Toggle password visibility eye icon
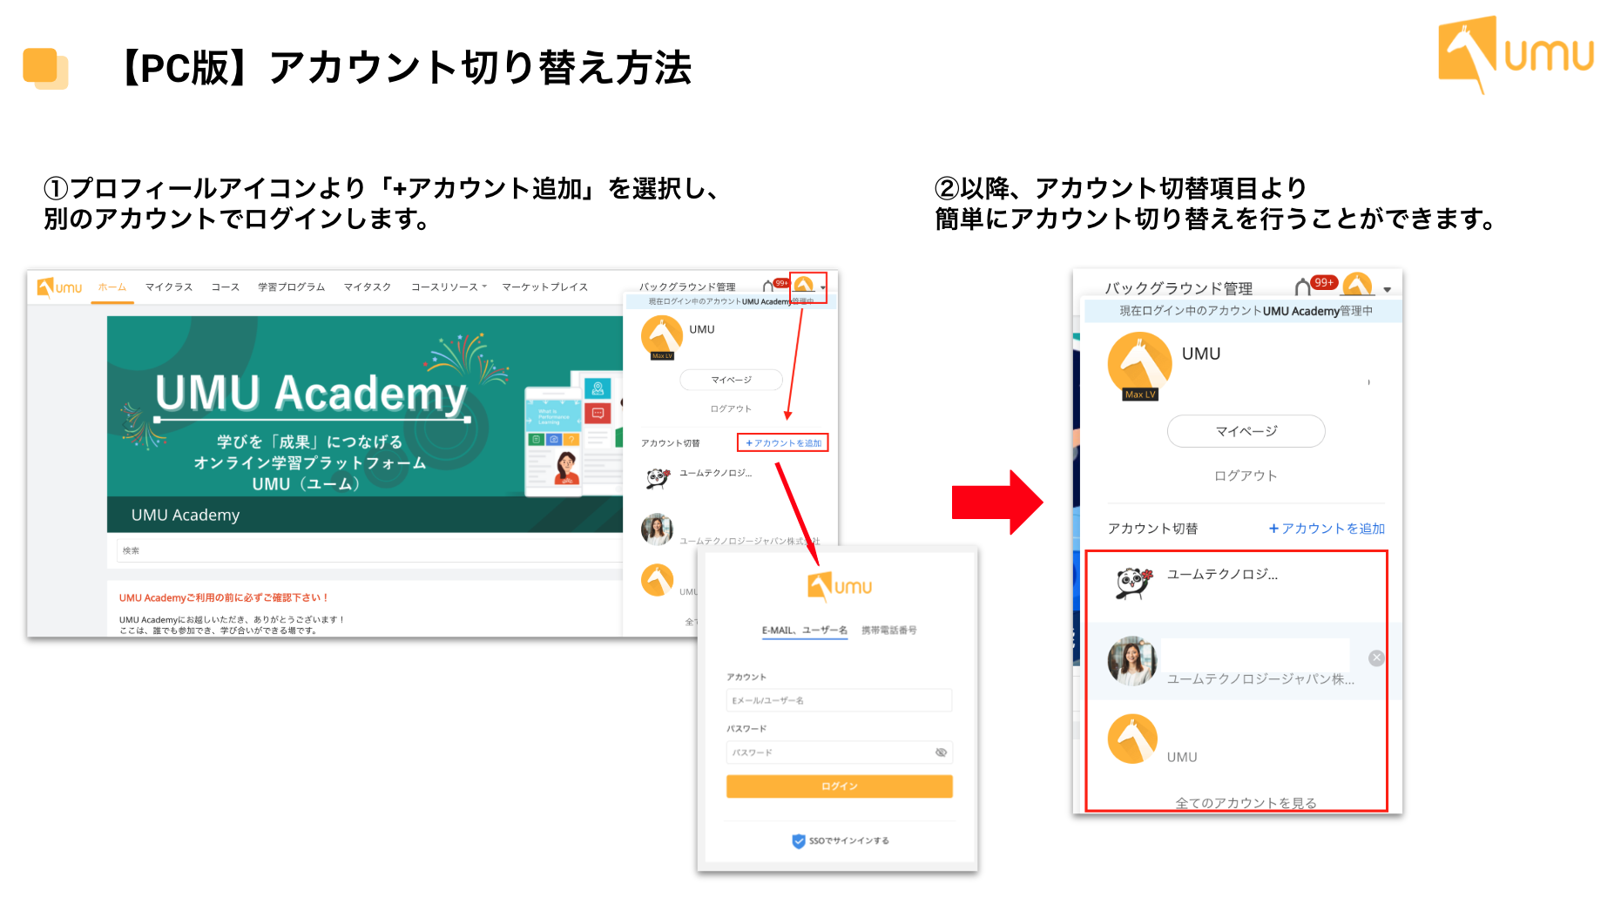This screenshot has width=1621, height=897. [941, 752]
